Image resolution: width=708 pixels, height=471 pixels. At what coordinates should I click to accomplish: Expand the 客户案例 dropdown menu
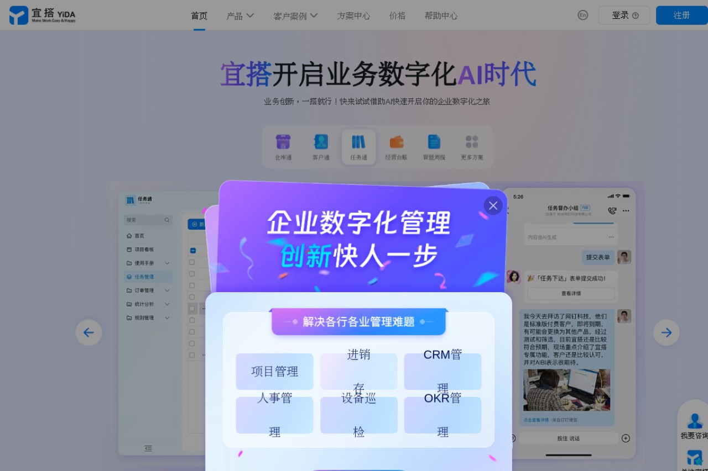295,15
